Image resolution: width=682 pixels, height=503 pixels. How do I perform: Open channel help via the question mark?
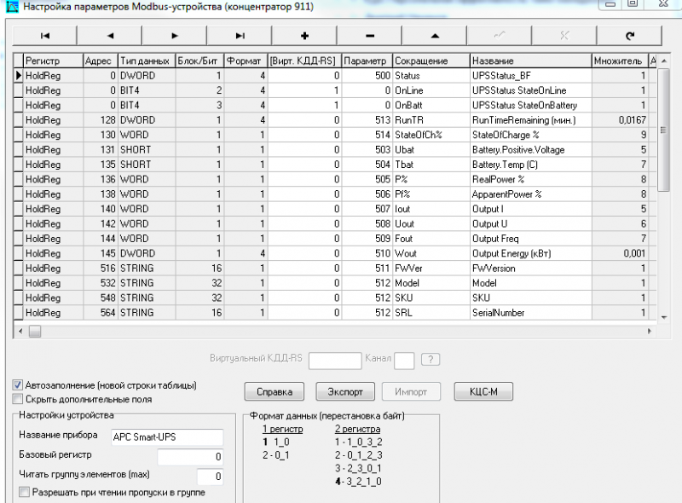click(x=431, y=360)
